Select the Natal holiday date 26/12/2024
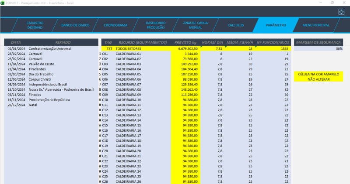 [16, 105]
